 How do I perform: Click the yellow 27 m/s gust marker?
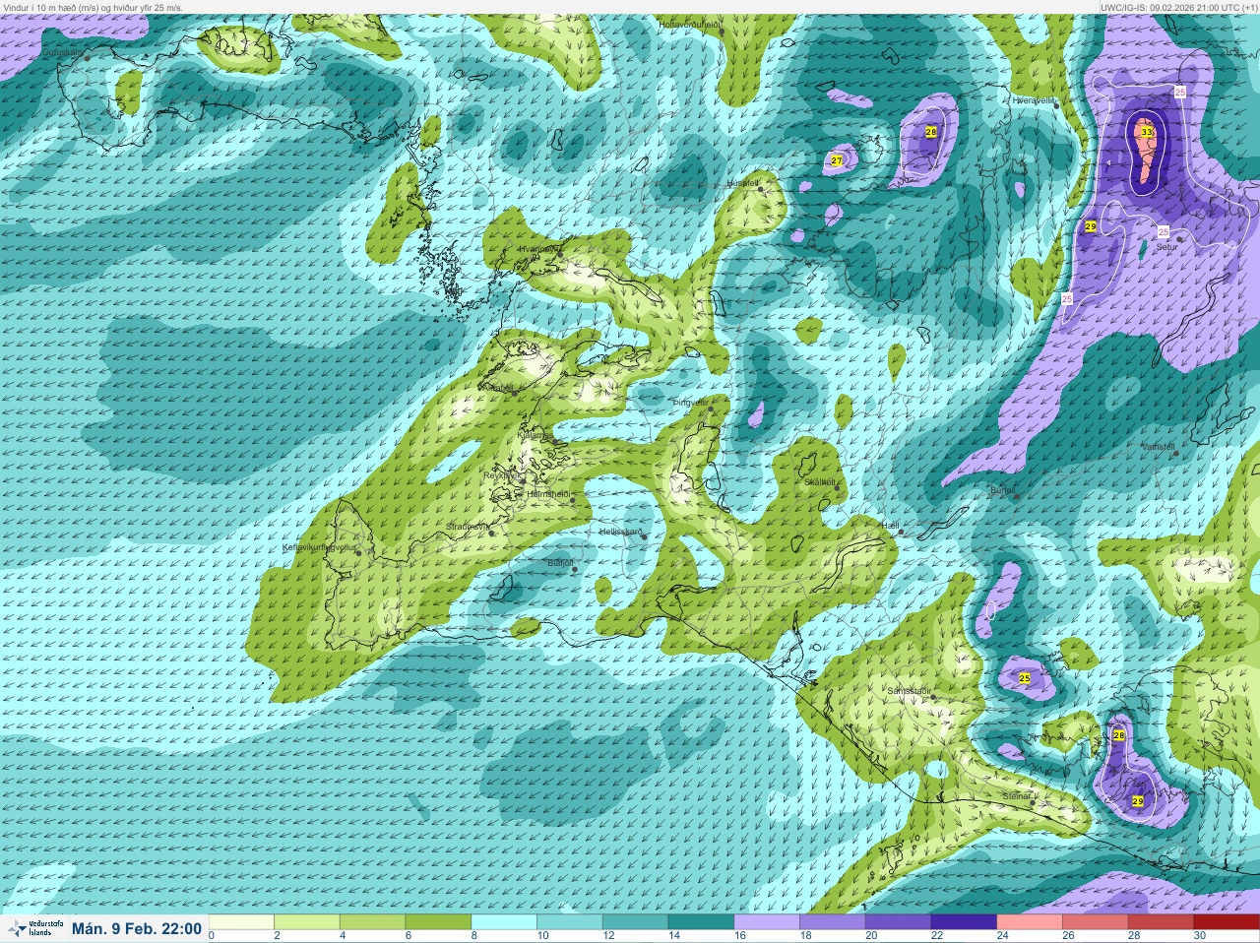[837, 160]
